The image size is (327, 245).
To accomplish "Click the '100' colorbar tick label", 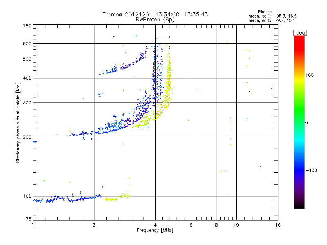I will [x=309, y=75].
